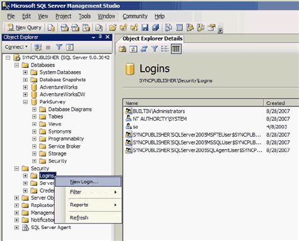Click the Filter funnel icon in Object Explorer
This screenshot has width=299, height=241.
pyautogui.click(x=59, y=47)
